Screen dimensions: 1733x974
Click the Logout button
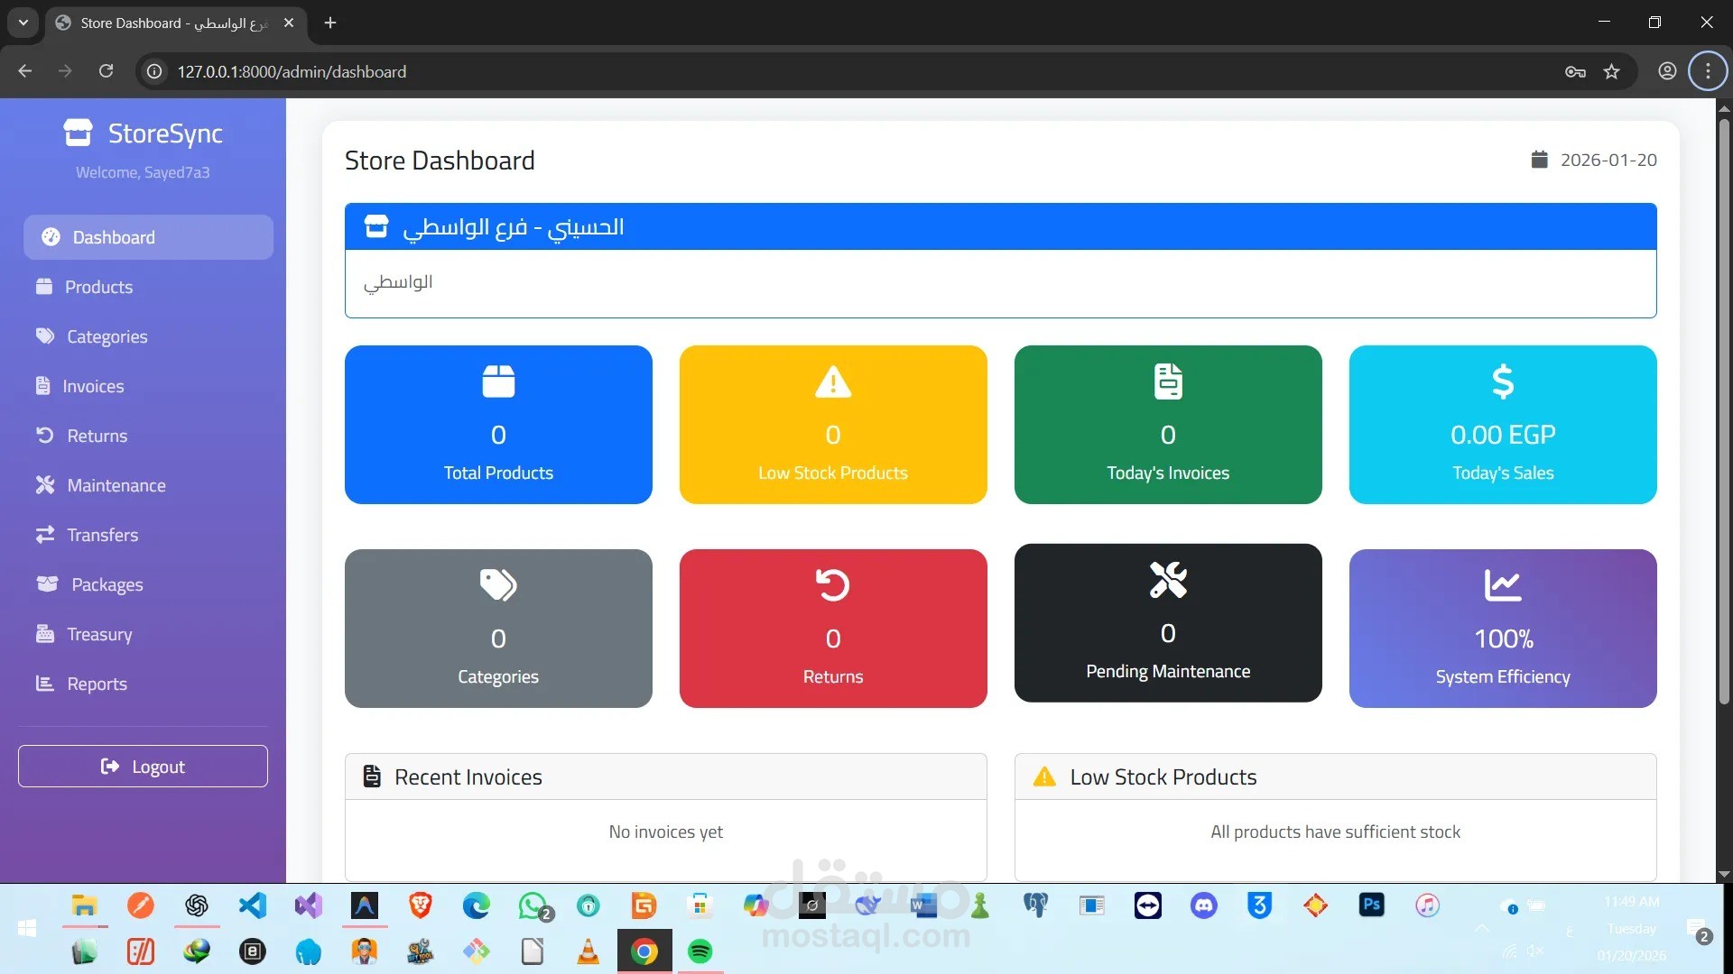[x=142, y=766]
